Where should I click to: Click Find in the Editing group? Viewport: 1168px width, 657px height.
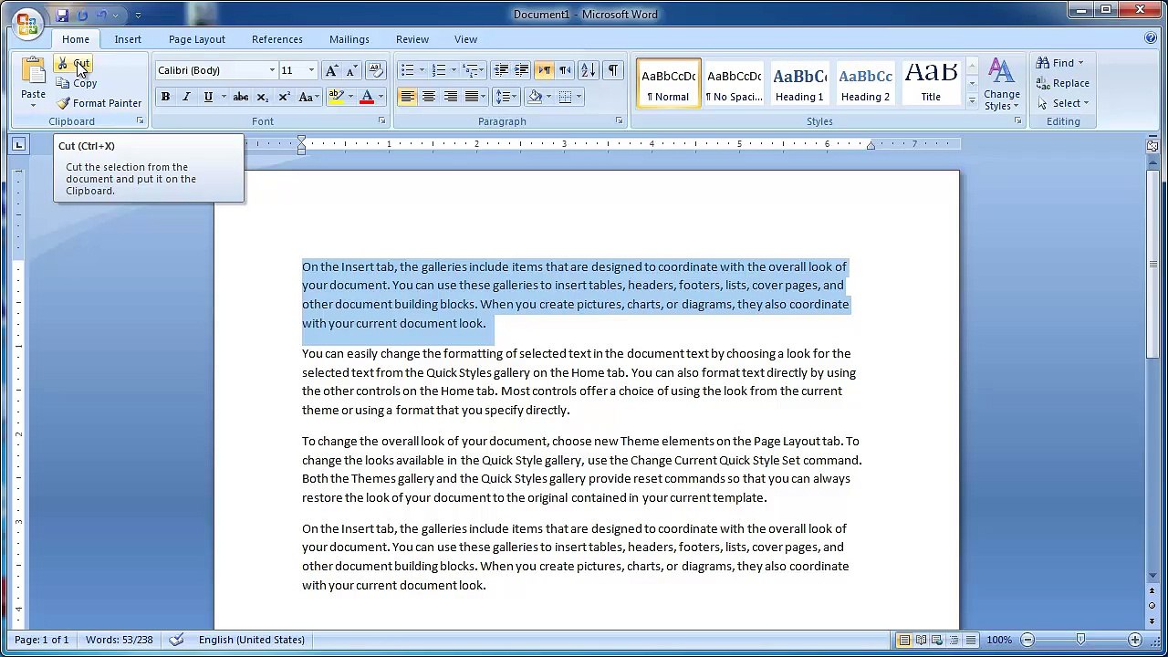coord(1058,63)
